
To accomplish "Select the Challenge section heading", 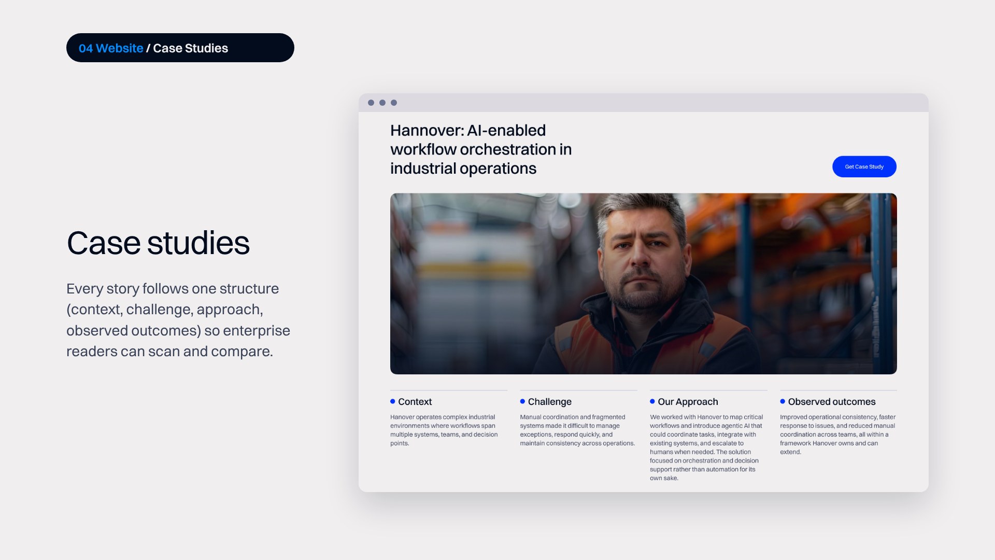I will pos(549,402).
